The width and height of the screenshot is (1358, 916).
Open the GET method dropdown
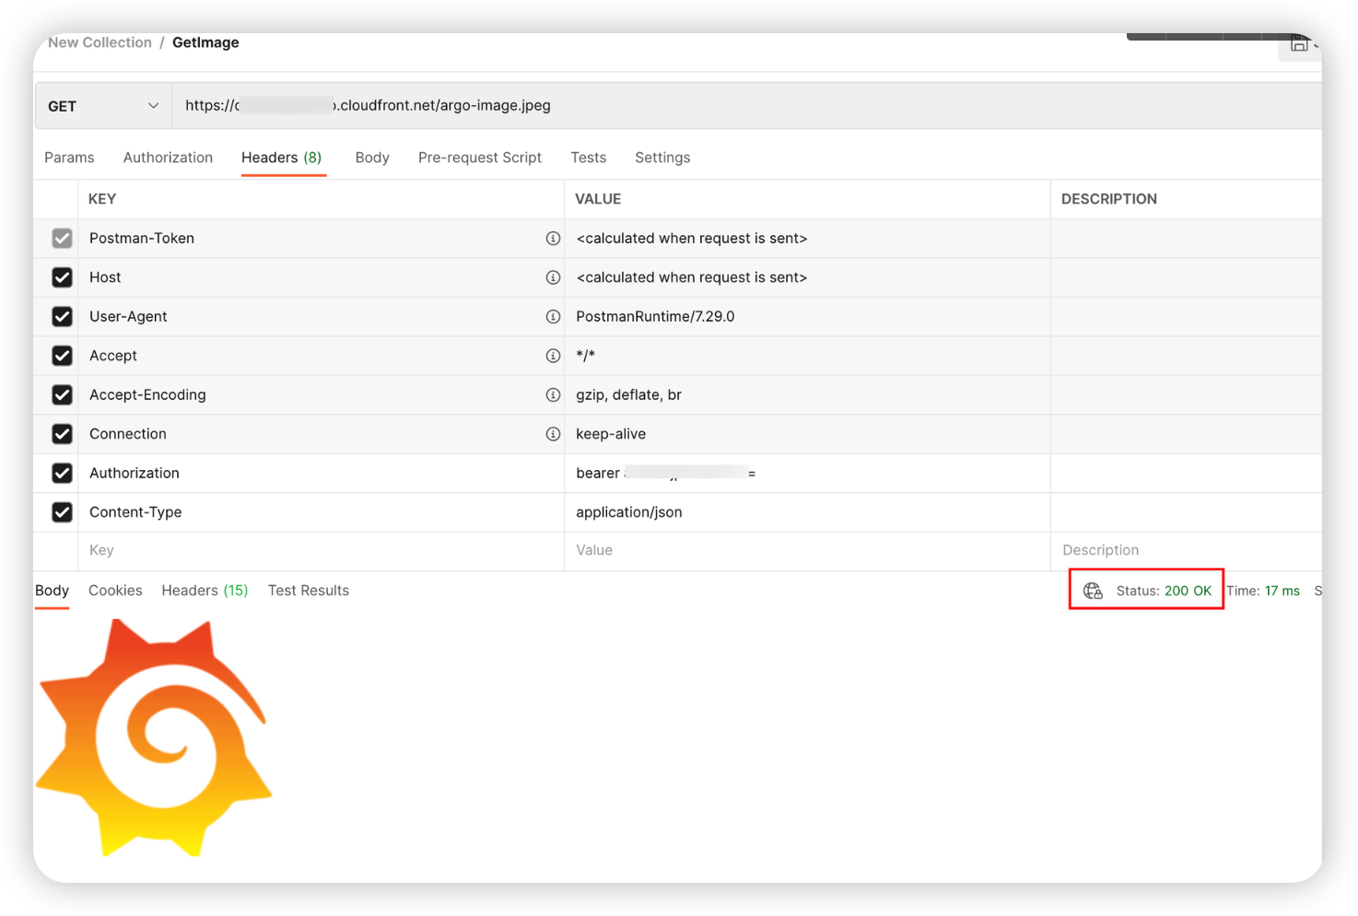point(103,106)
